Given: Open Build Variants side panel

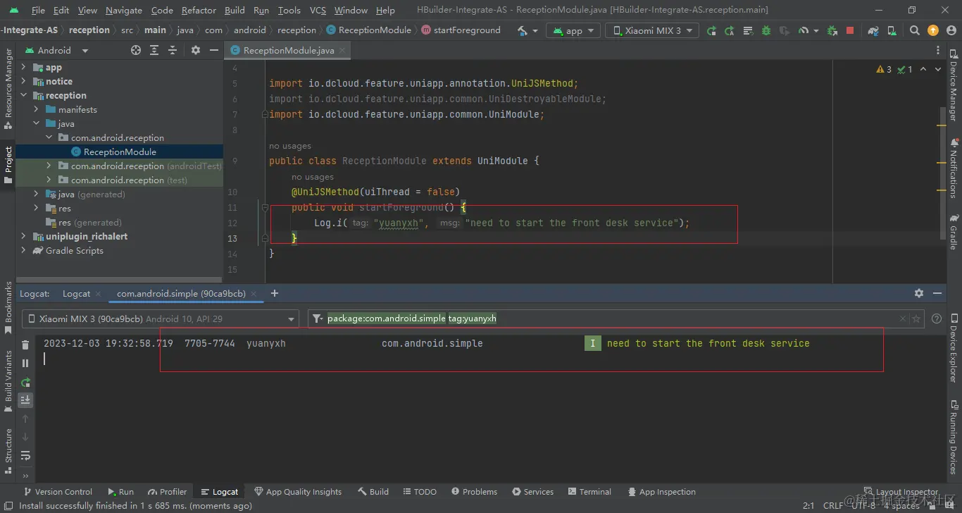Looking at the screenshot, I should tap(8, 381).
